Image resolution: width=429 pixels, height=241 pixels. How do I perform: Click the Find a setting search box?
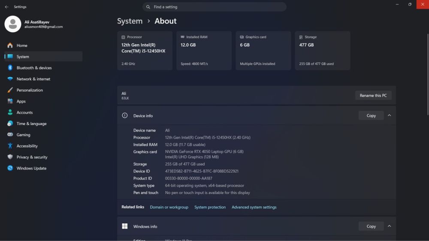click(214, 7)
